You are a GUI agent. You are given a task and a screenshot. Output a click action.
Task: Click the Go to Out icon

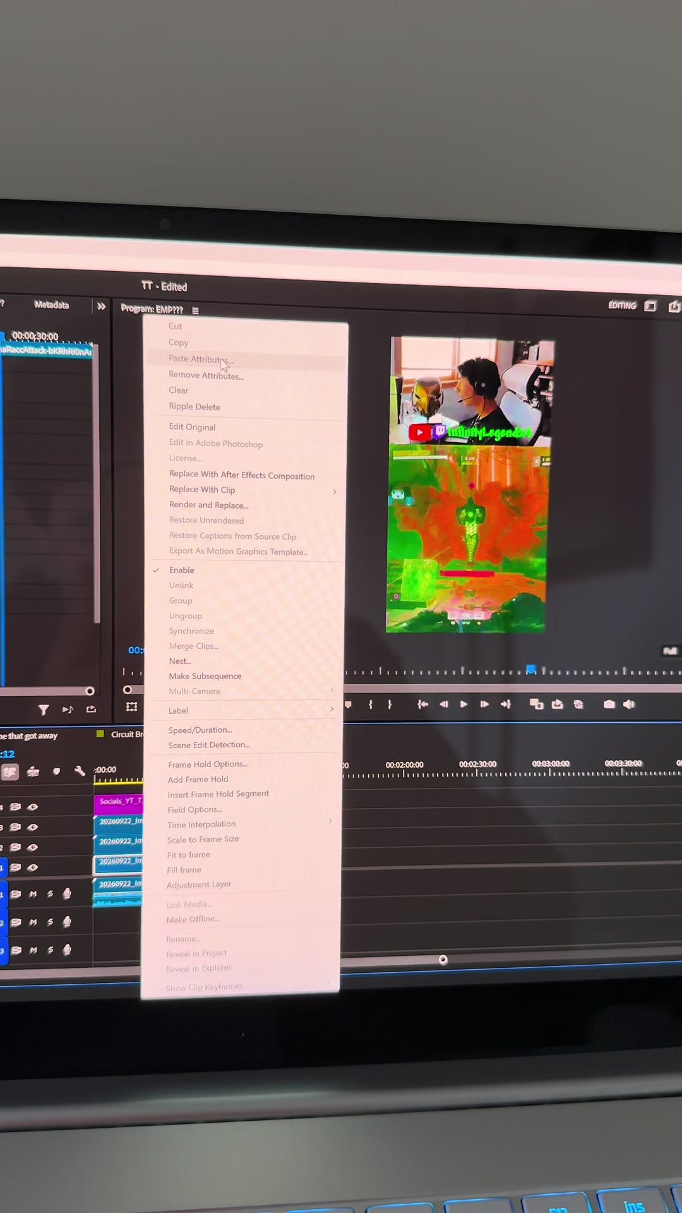point(506,704)
